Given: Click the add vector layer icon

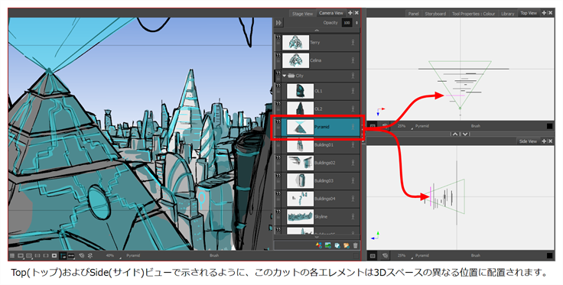Looking at the screenshot, I should click(318, 245).
